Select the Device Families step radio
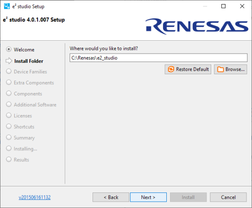252x208 pixels. (x=9, y=71)
